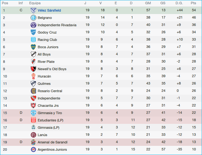Click the Lanús club badge

(33, 135)
